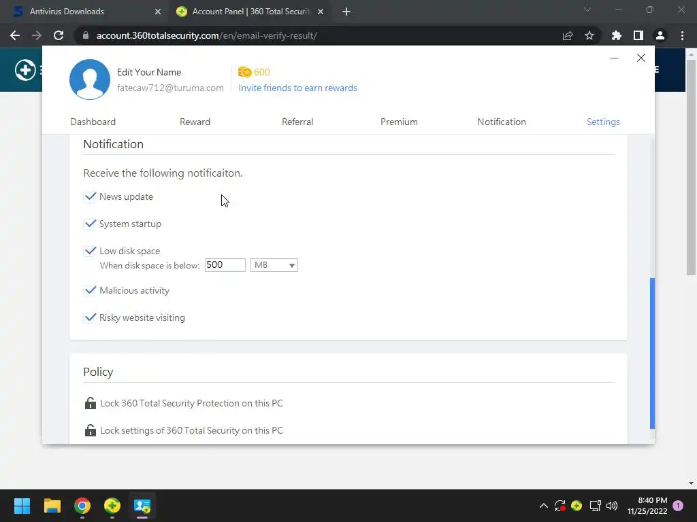
Task: Click the blue scrollbar thumb in the account panel
Action: coord(652,353)
